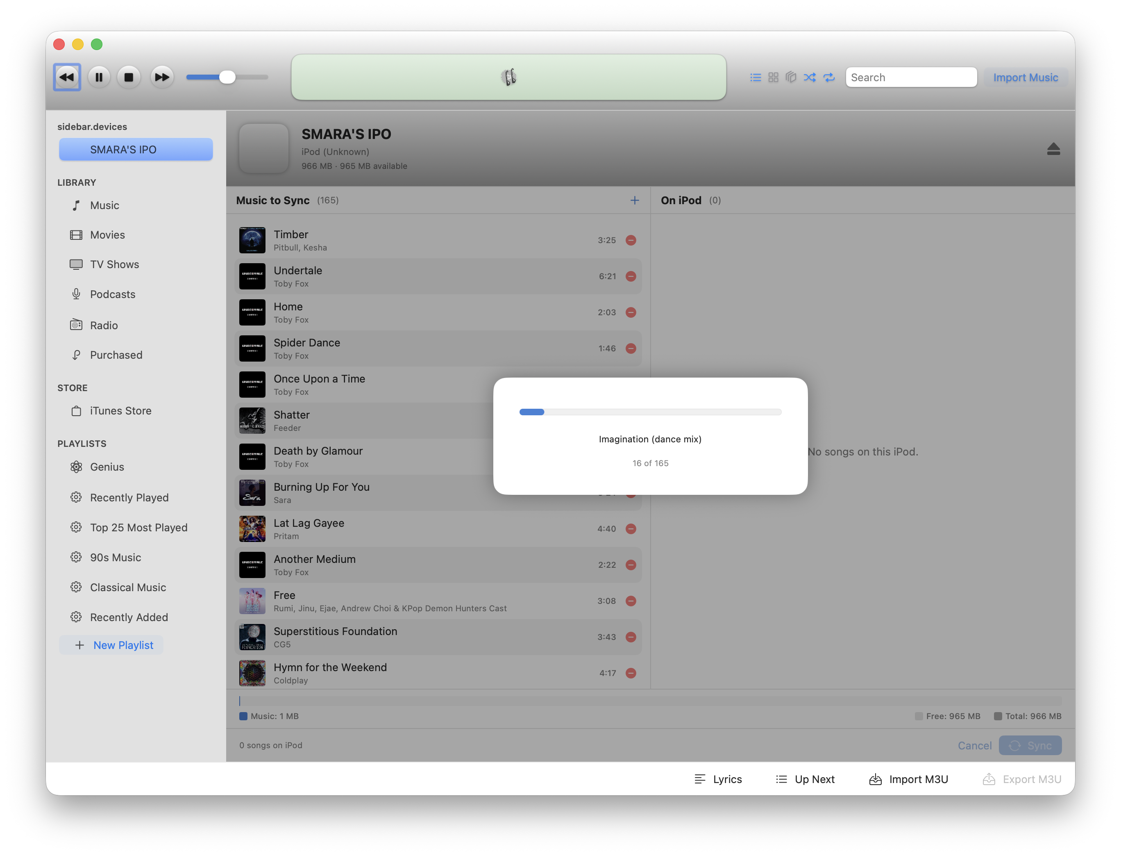Switch to list view icon
1121x856 pixels.
click(x=756, y=77)
